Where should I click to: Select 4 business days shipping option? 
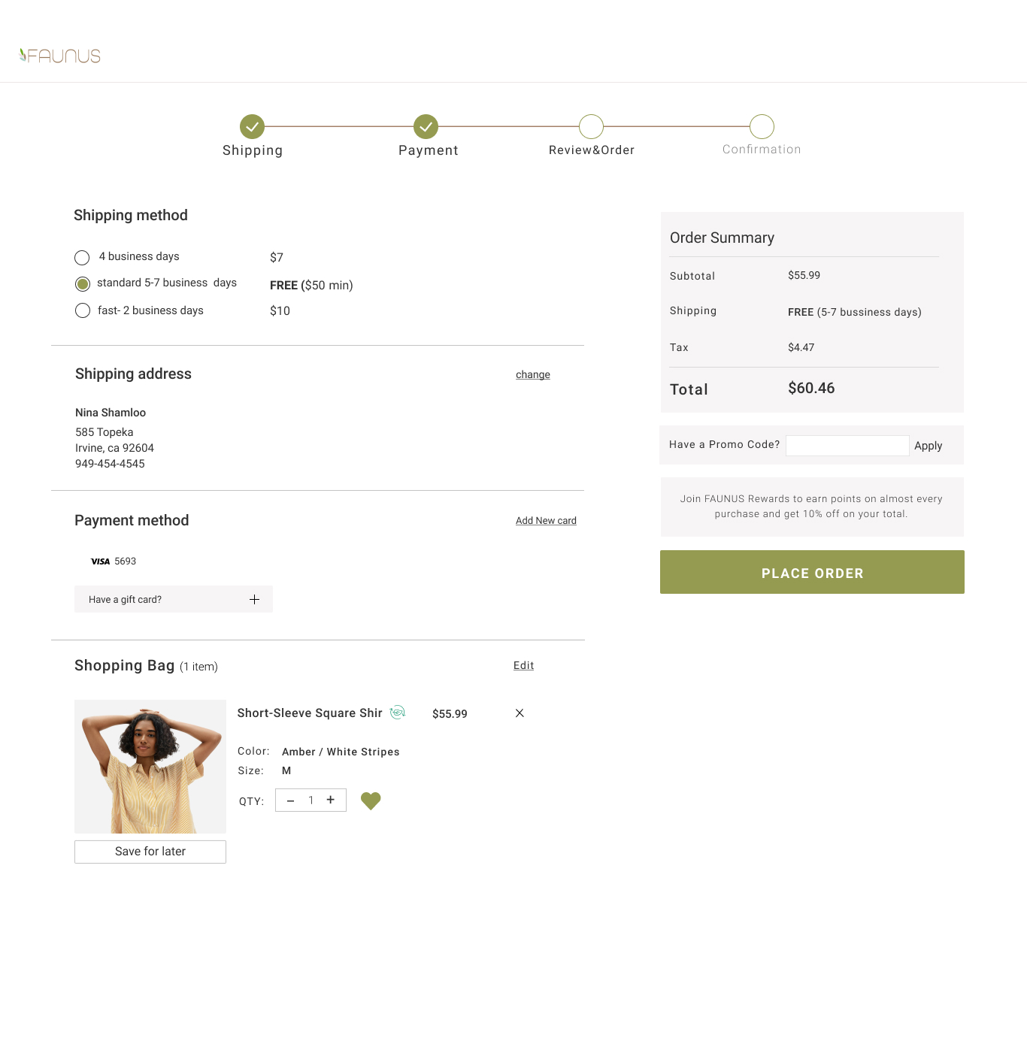tap(82, 258)
